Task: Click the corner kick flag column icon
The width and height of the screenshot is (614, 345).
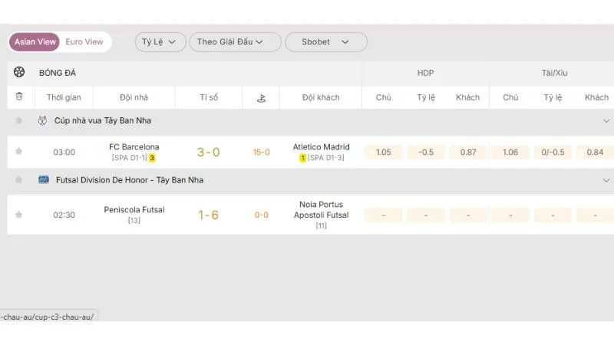Action: [261, 98]
